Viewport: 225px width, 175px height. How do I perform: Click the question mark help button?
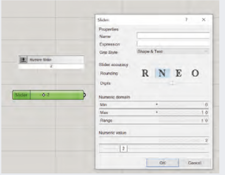pos(186,20)
